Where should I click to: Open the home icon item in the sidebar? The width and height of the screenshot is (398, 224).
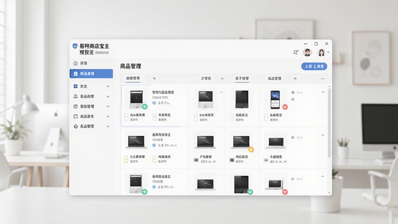(x=76, y=63)
